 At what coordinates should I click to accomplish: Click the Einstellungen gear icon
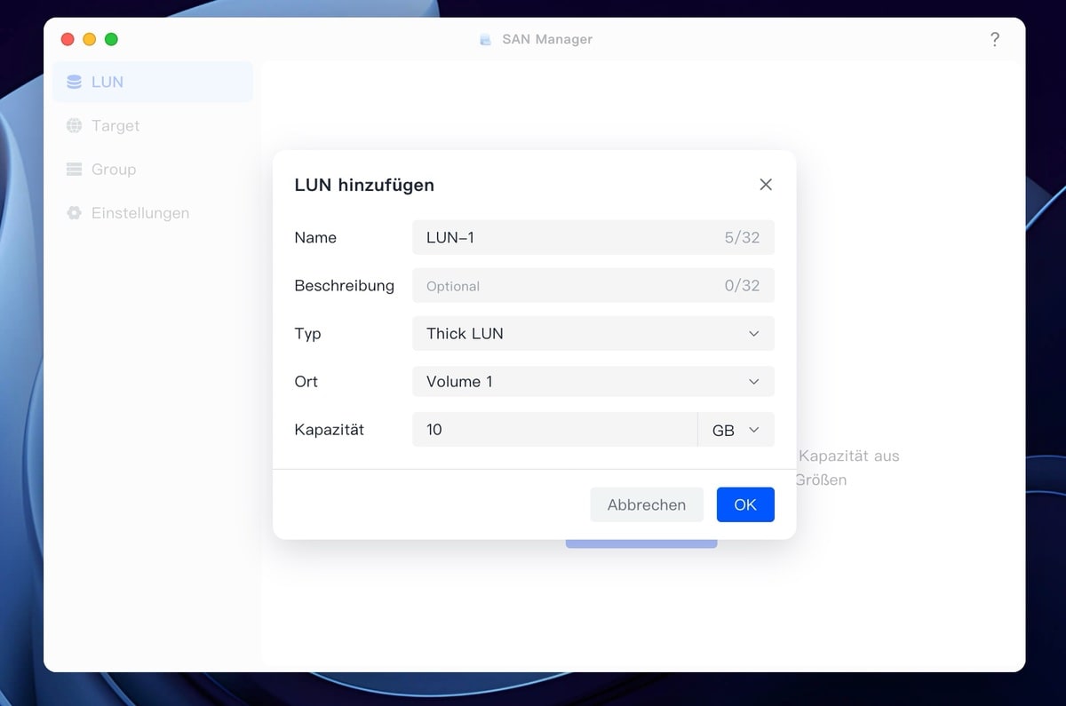pos(74,213)
